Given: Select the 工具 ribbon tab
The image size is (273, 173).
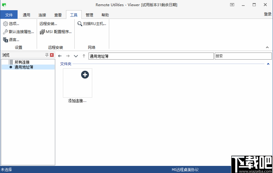Looking at the screenshot, I should (74, 15).
